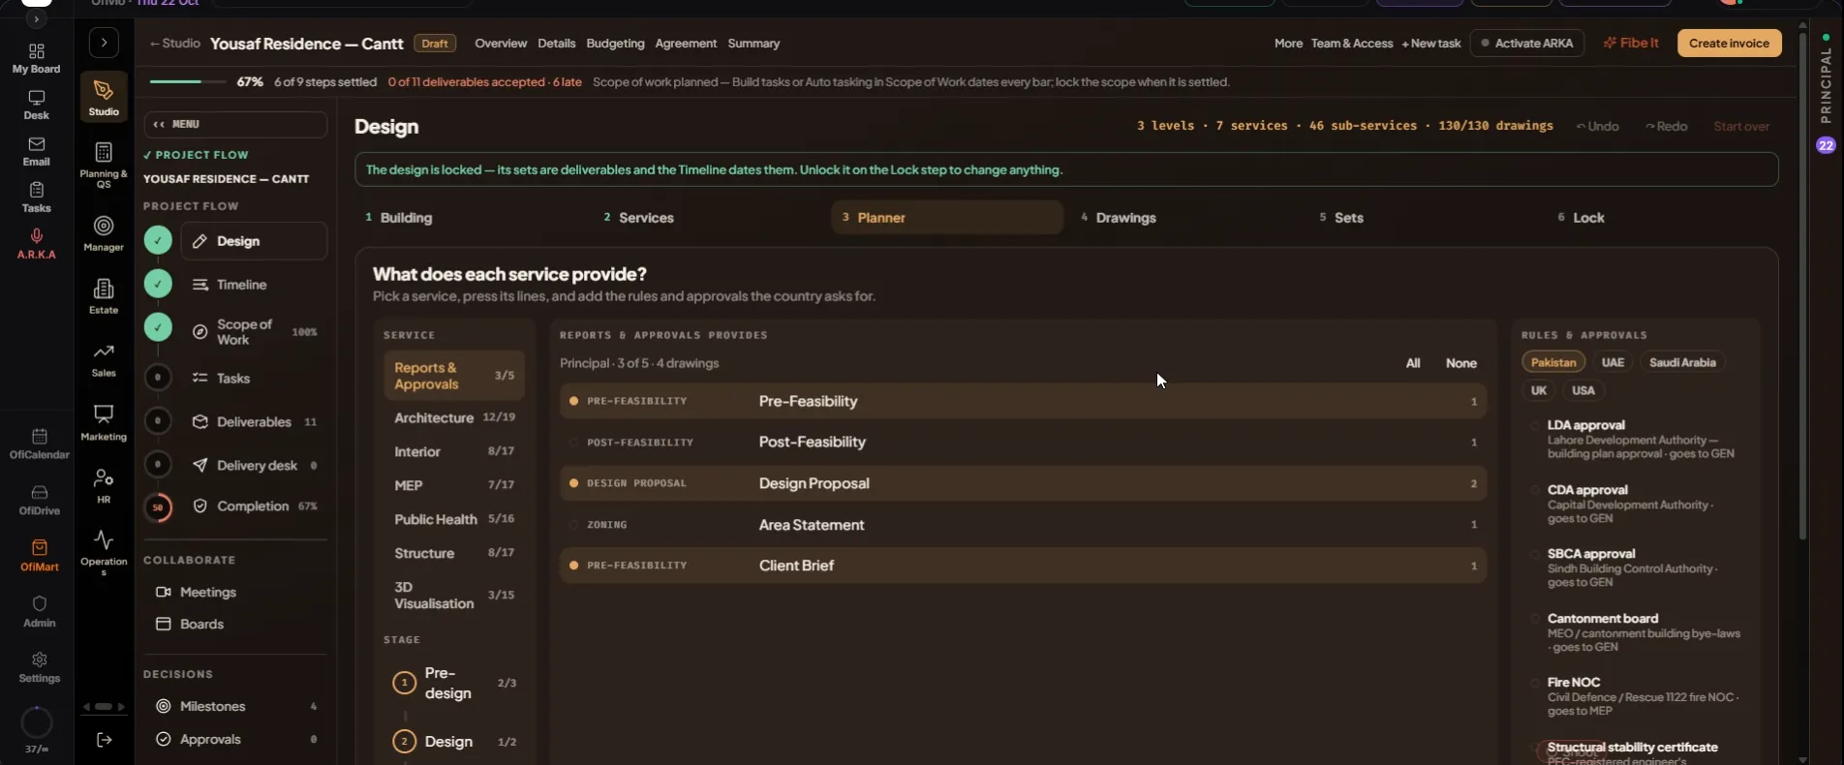Image resolution: width=1844 pixels, height=765 pixels.
Task: Toggle the Area Statement report row
Action: point(1023,525)
